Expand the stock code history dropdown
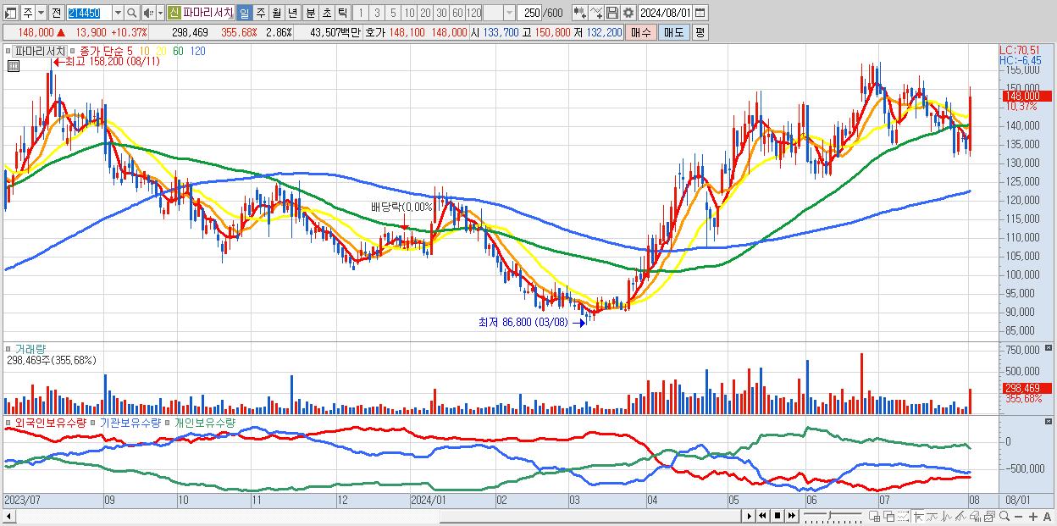The width and height of the screenshot is (1057, 526). tap(118, 14)
